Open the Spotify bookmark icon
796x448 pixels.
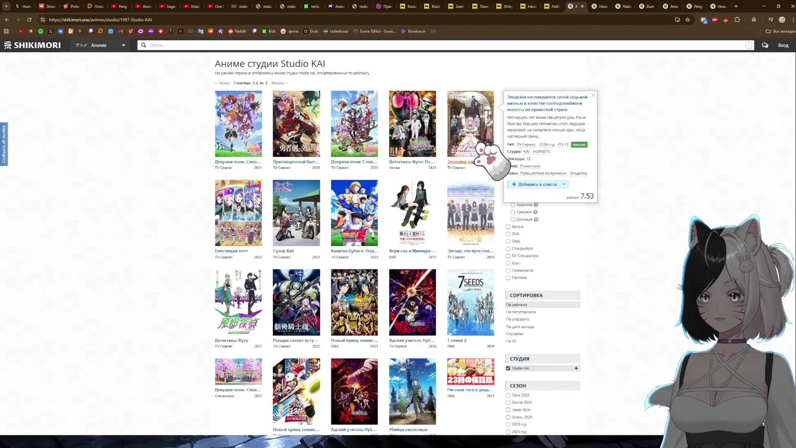[x=40, y=31]
